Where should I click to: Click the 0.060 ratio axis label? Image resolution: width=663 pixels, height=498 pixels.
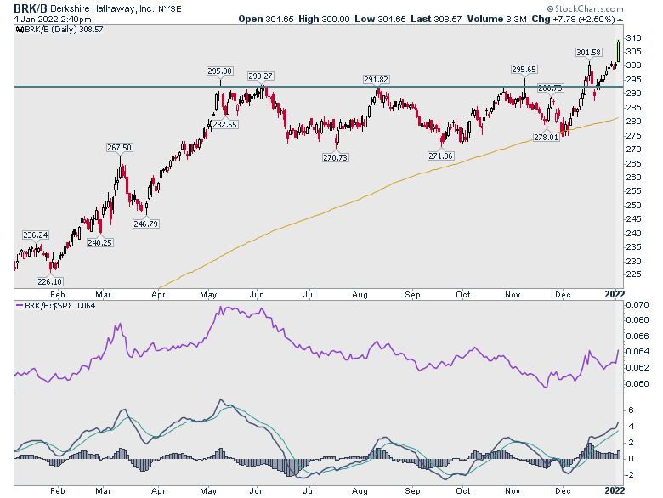(x=637, y=384)
